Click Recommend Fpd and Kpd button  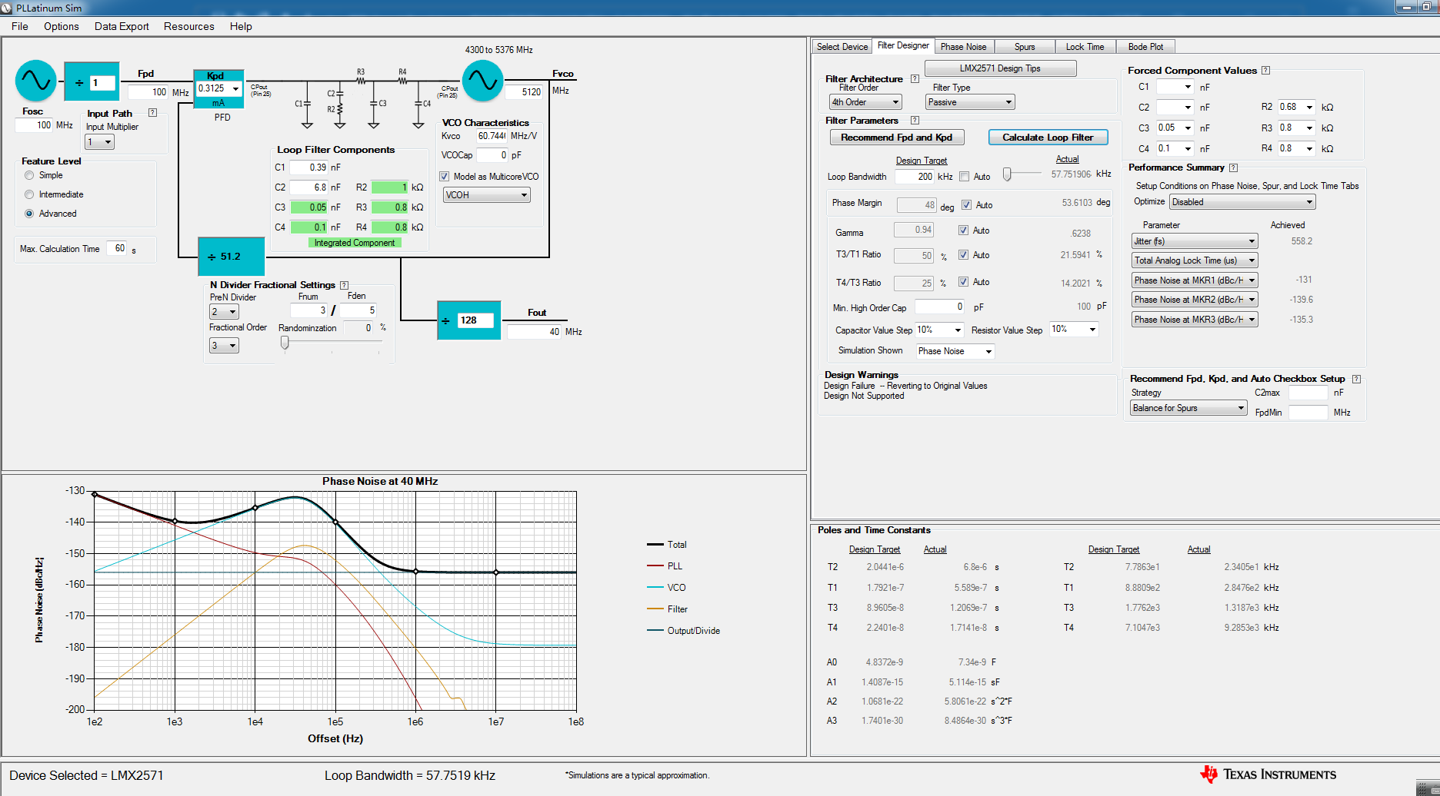coord(897,138)
